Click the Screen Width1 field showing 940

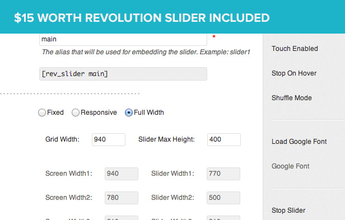(x=122, y=174)
